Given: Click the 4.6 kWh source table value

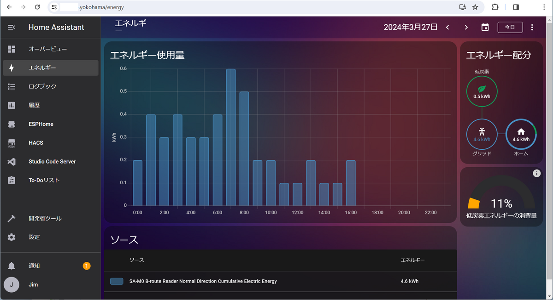Looking at the screenshot, I should 410,281.
